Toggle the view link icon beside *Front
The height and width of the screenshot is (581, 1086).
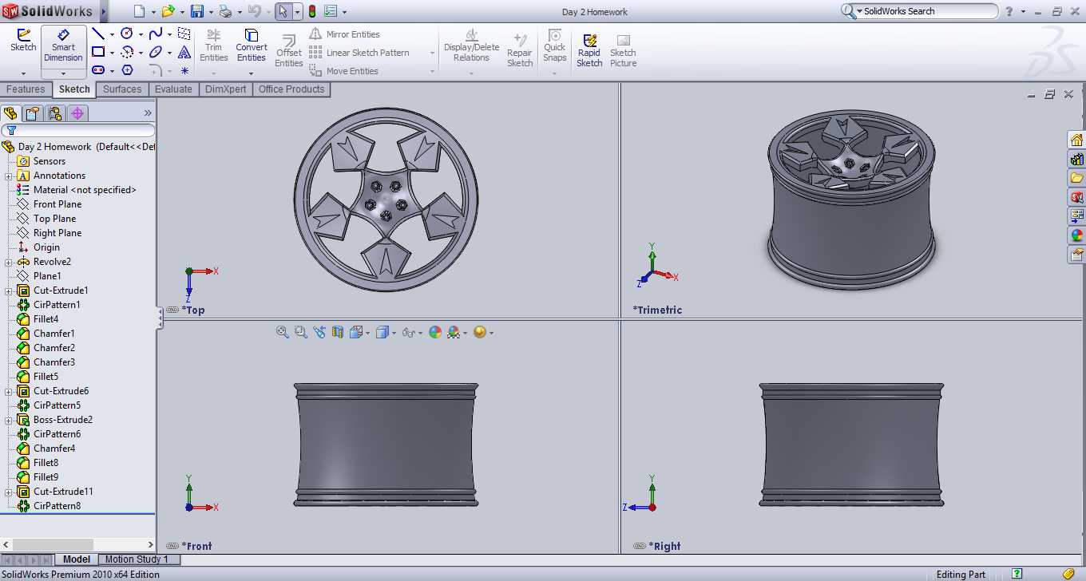172,546
